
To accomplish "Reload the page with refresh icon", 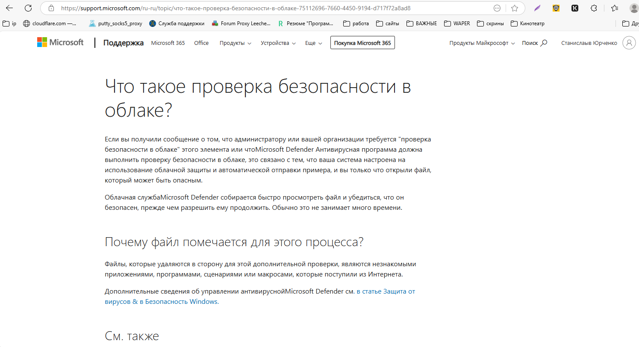I will click(28, 8).
